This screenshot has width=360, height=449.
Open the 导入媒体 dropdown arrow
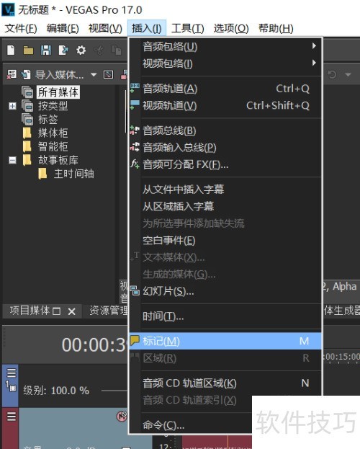pyautogui.click(x=94, y=75)
